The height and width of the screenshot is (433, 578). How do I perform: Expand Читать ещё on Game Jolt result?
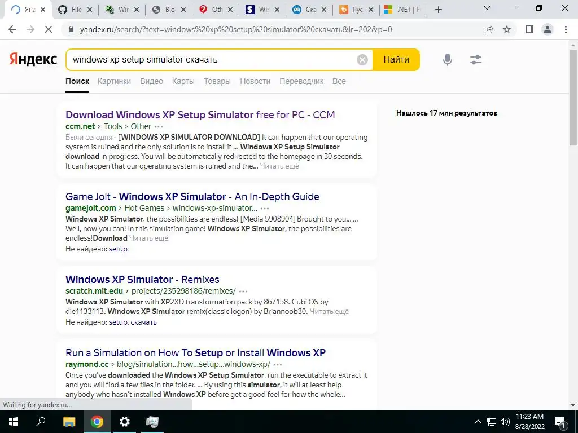pos(149,238)
